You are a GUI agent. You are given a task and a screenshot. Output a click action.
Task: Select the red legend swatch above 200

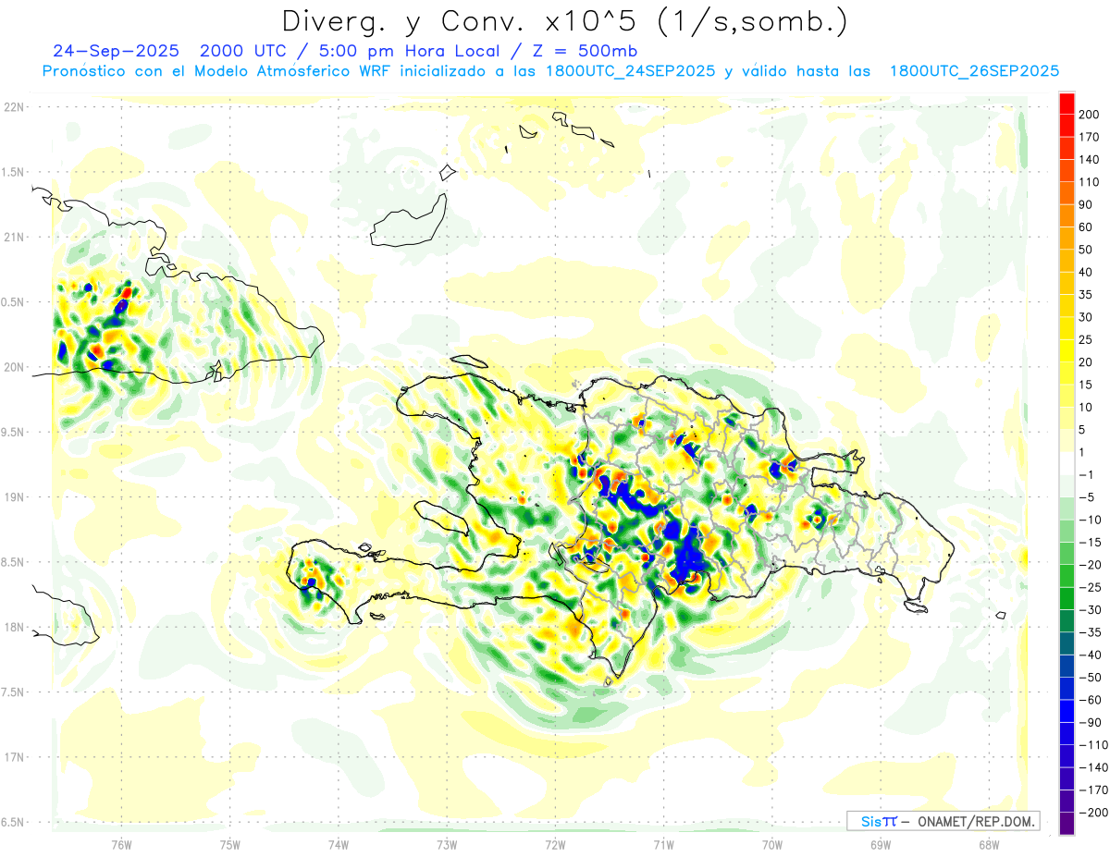pos(1067,103)
